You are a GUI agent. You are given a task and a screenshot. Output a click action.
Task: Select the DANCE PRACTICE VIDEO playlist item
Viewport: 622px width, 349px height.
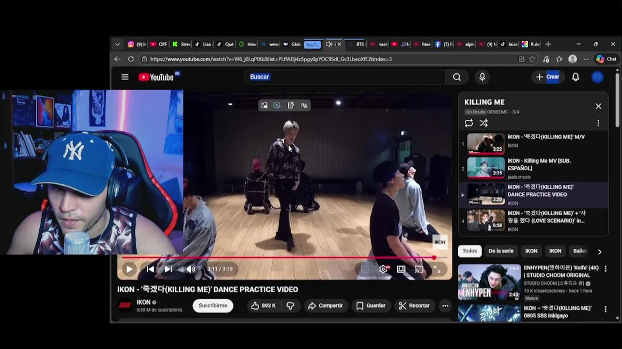coord(533,194)
